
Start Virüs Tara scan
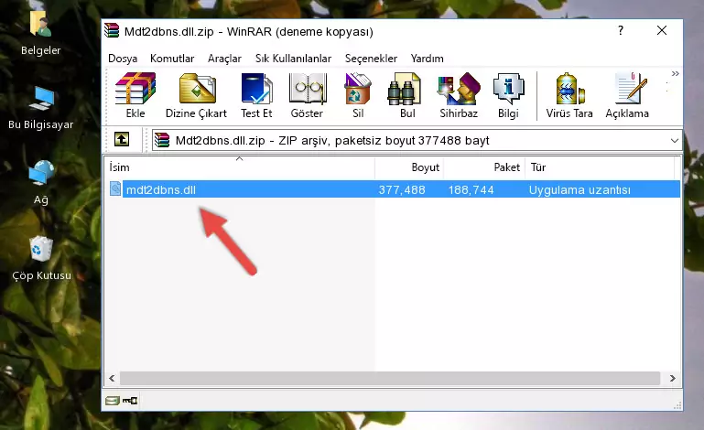click(569, 95)
